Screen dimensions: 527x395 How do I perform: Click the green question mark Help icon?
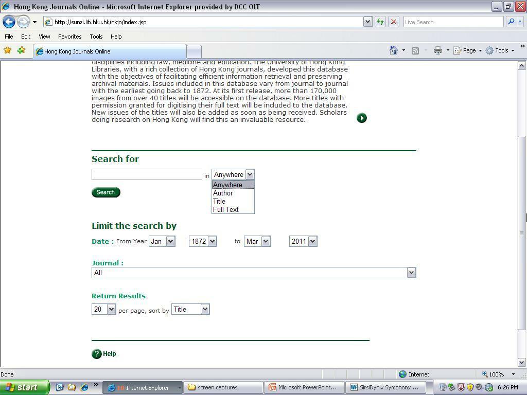pos(96,354)
